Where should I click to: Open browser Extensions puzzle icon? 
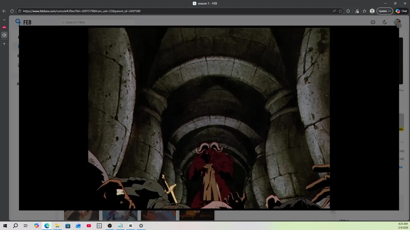click(348, 11)
